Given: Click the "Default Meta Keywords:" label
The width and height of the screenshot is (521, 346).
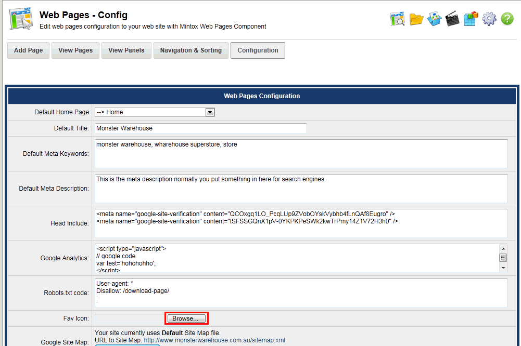Looking at the screenshot, I should (56, 154).
